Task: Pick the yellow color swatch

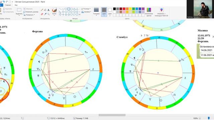Action: coord(130,9)
